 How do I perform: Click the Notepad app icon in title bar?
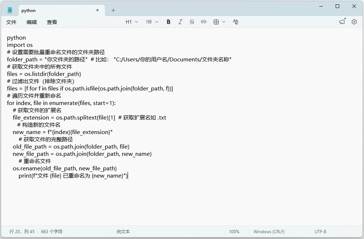click(x=10, y=10)
